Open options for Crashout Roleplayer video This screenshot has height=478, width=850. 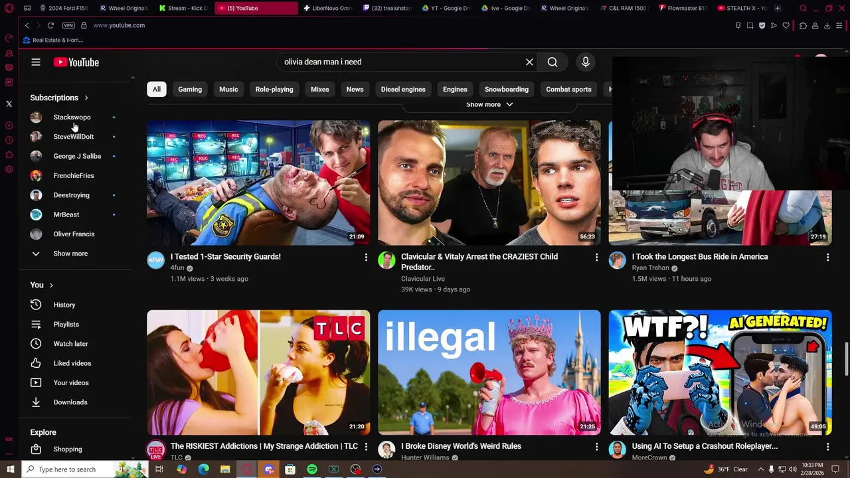click(x=827, y=447)
